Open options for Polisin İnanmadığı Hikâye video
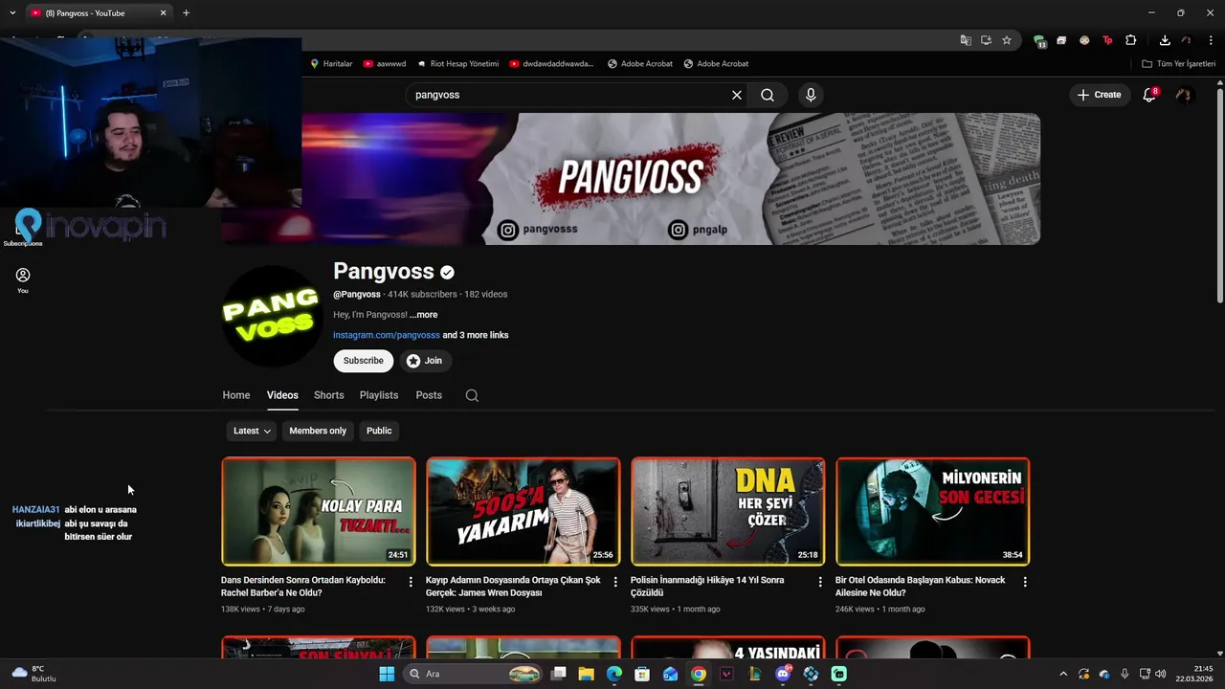The width and height of the screenshot is (1225, 689). pyautogui.click(x=820, y=582)
